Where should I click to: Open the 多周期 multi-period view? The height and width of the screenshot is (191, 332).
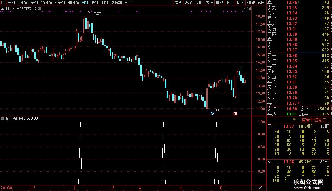[116, 3]
